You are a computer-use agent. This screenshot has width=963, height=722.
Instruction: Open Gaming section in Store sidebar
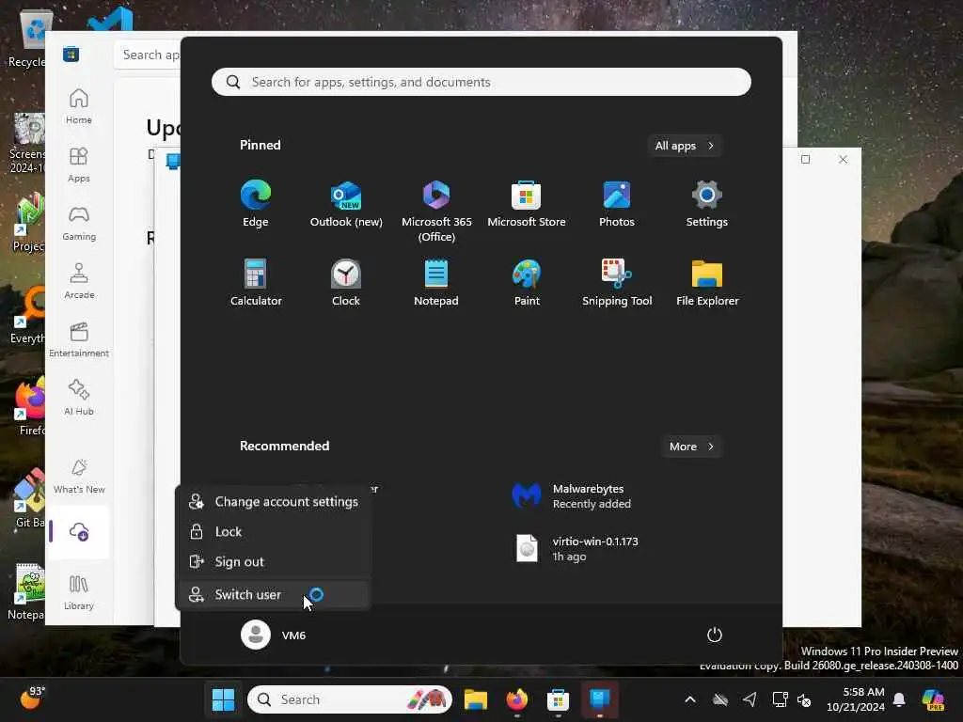coord(79,223)
